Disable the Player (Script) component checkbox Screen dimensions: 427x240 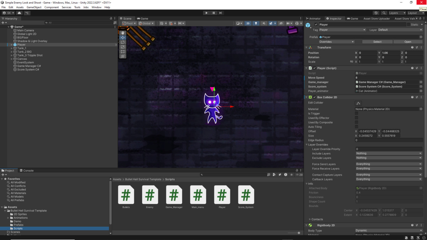315,68
